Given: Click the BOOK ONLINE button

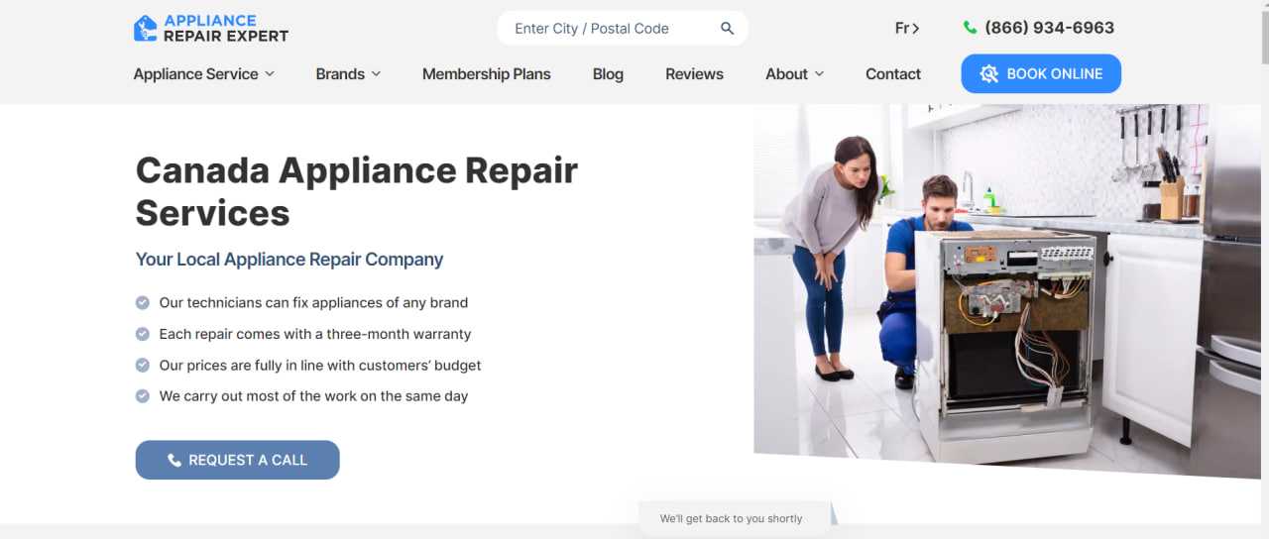Looking at the screenshot, I should (1041, 74).
